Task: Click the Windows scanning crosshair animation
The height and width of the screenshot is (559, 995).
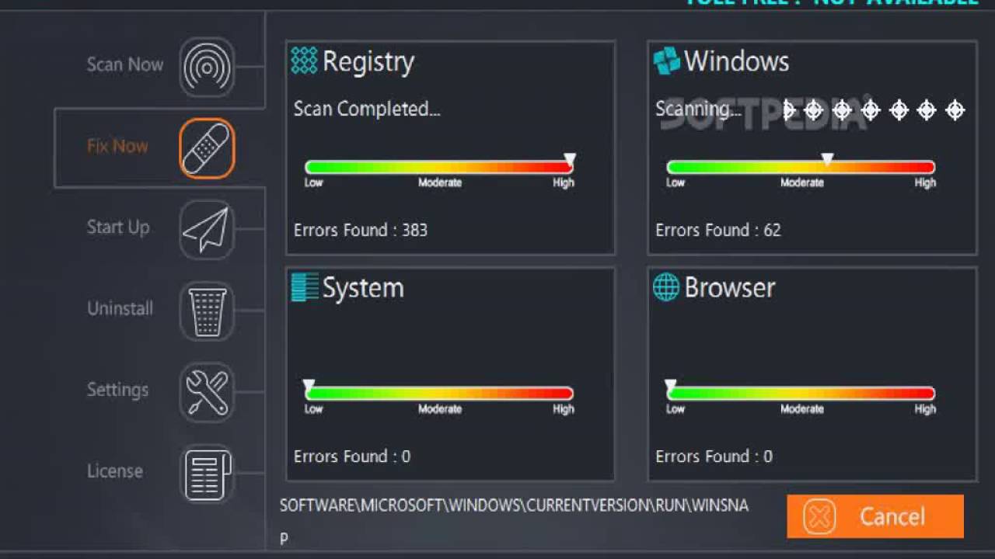Action: (874, 110)
